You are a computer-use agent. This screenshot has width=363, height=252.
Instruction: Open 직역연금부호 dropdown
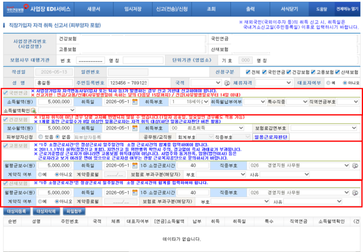click(x=347, y=102)
